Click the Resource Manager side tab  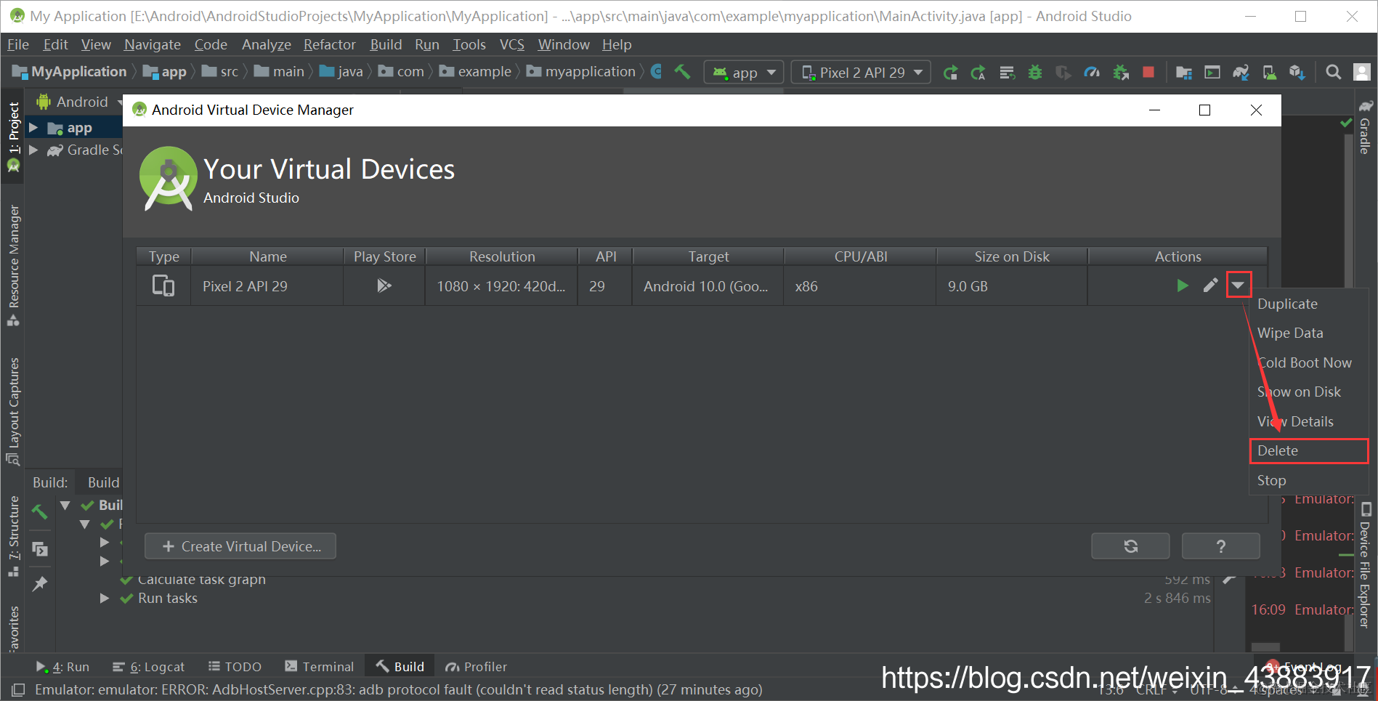[13, 265]
